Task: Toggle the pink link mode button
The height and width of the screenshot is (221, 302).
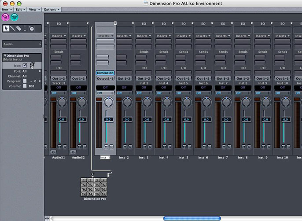Action: point(5,17)
